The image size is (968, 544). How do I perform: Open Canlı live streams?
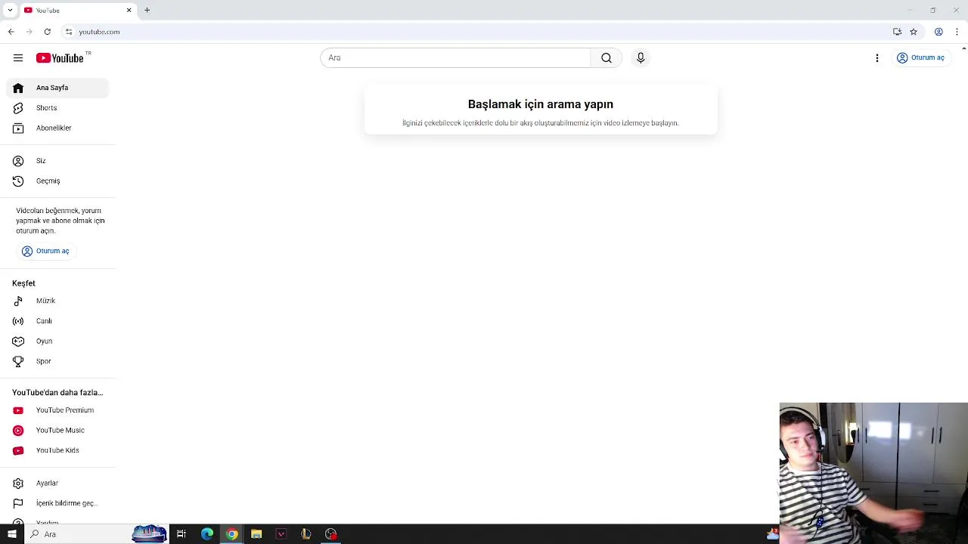click(x=57, y=321)
